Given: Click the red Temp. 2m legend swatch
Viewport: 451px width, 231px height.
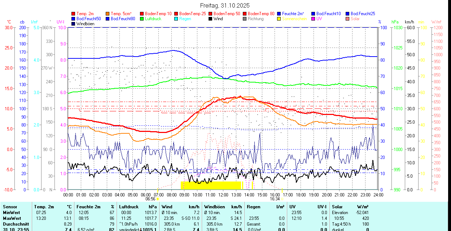Looking at the screenshot, I should [74, 14].
